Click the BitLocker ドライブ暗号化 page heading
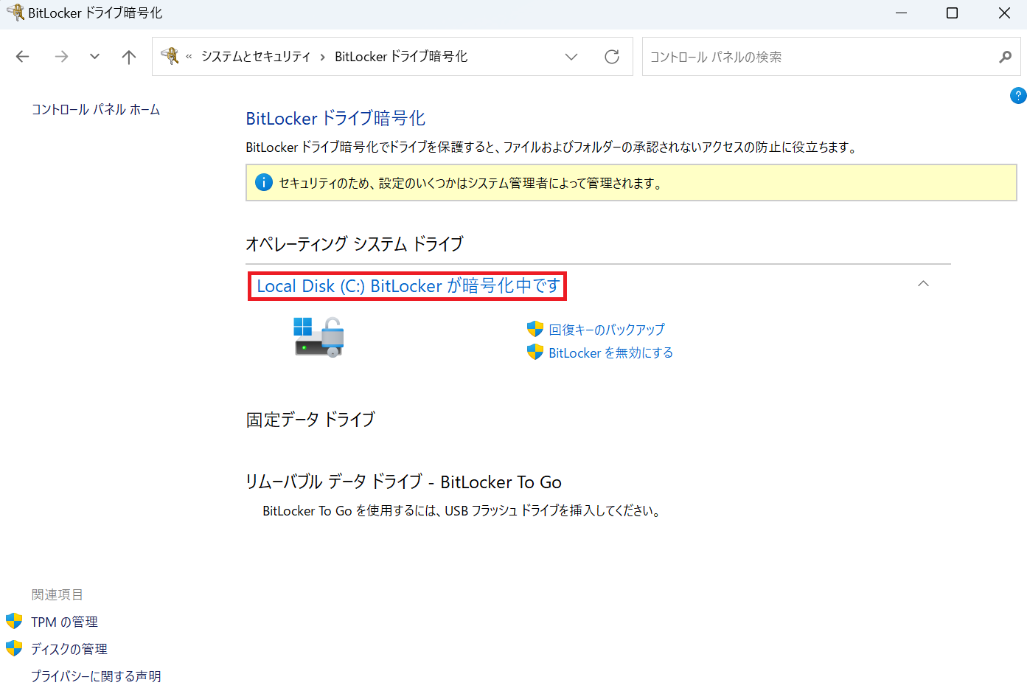The image size is (1027, 691). 335,119
